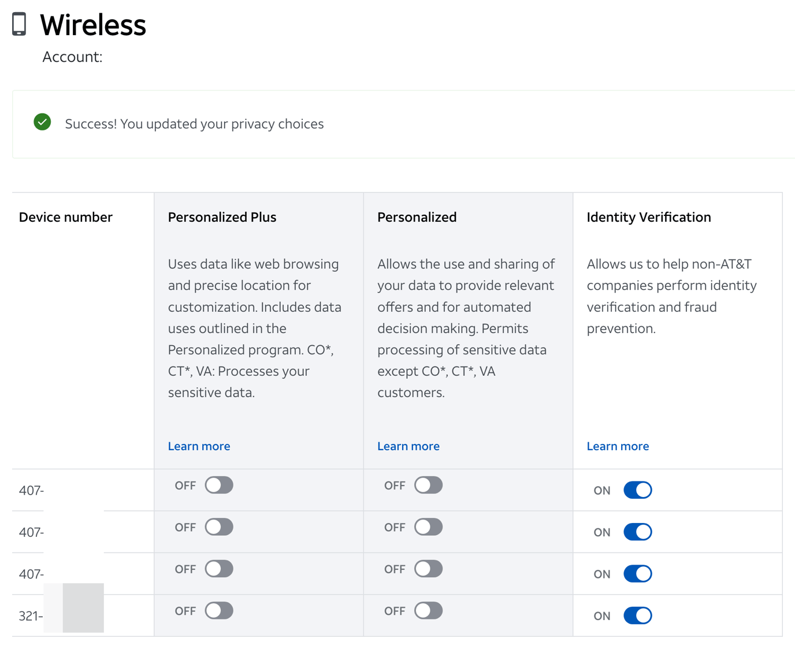Switch on Personalized for third 407 device
The height and width of the screenshot is (646, 795).
428,569
